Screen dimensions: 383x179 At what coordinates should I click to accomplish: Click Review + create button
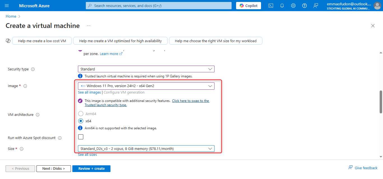point(91,169)
